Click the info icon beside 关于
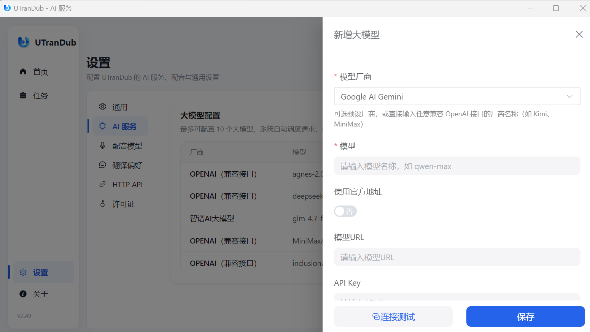The height and width of the screenshot is (332, 590). [23, 294]
